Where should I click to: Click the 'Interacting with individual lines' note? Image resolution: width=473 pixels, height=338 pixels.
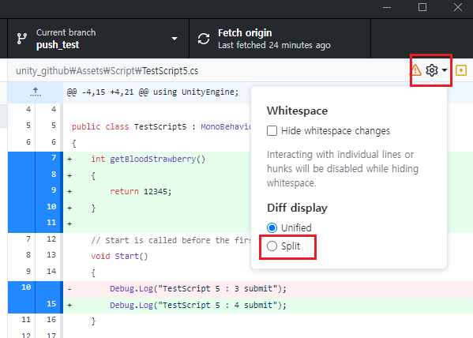(343, 169)
